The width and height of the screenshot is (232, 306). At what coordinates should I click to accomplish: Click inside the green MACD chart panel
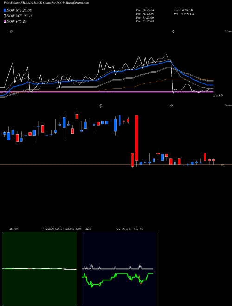pos(39,269)
